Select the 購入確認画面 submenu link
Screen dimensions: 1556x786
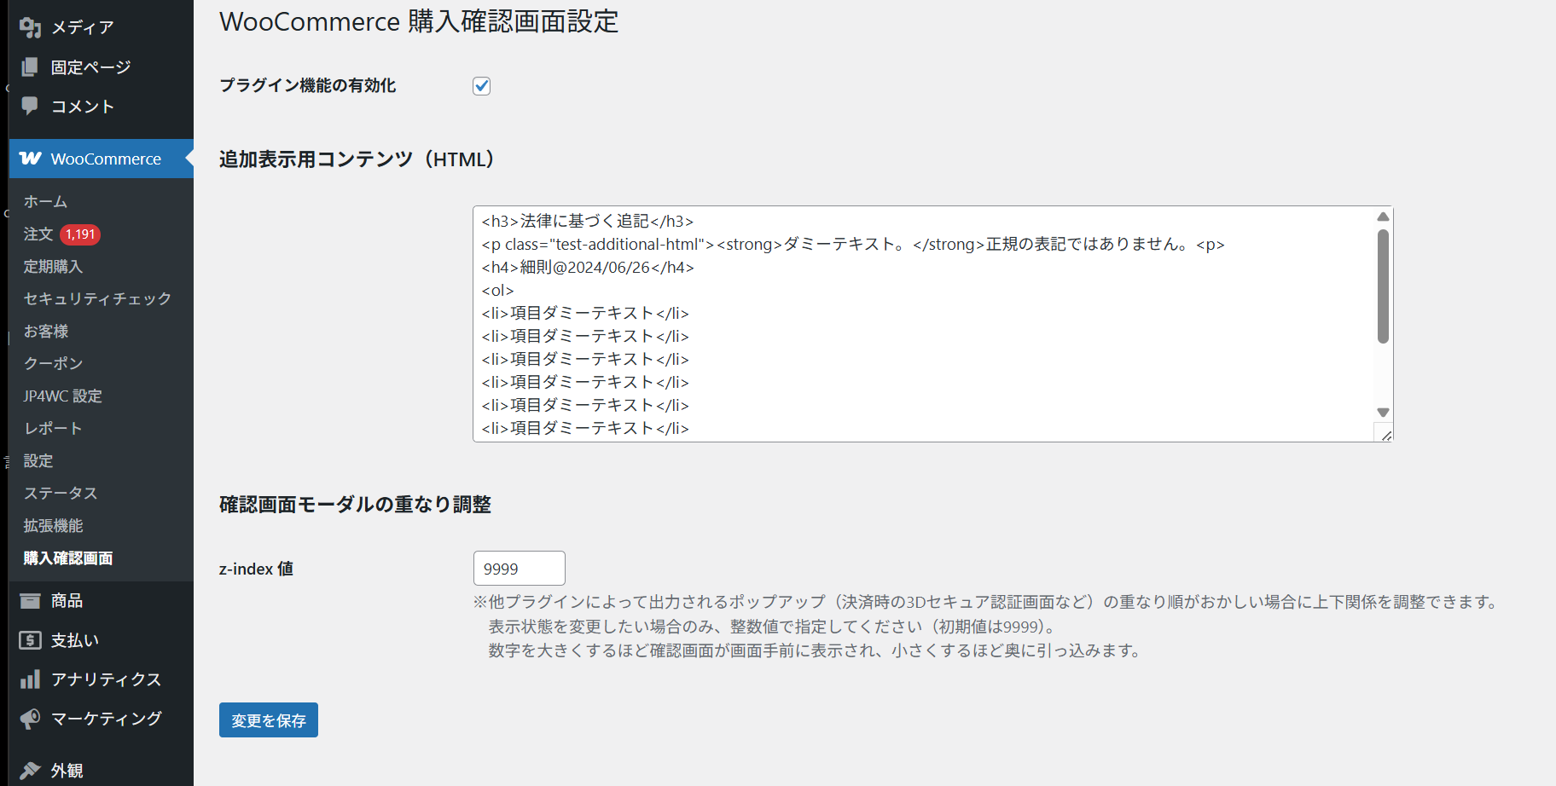[x=68, y=558]
